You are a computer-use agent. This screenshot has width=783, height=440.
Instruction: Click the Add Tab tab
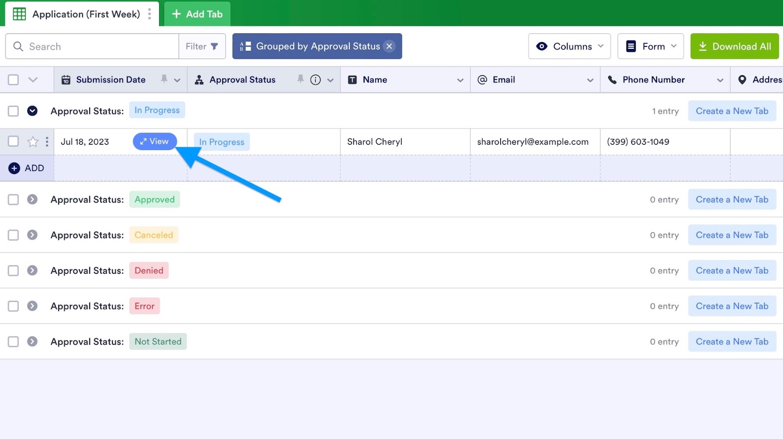point(197,14)
